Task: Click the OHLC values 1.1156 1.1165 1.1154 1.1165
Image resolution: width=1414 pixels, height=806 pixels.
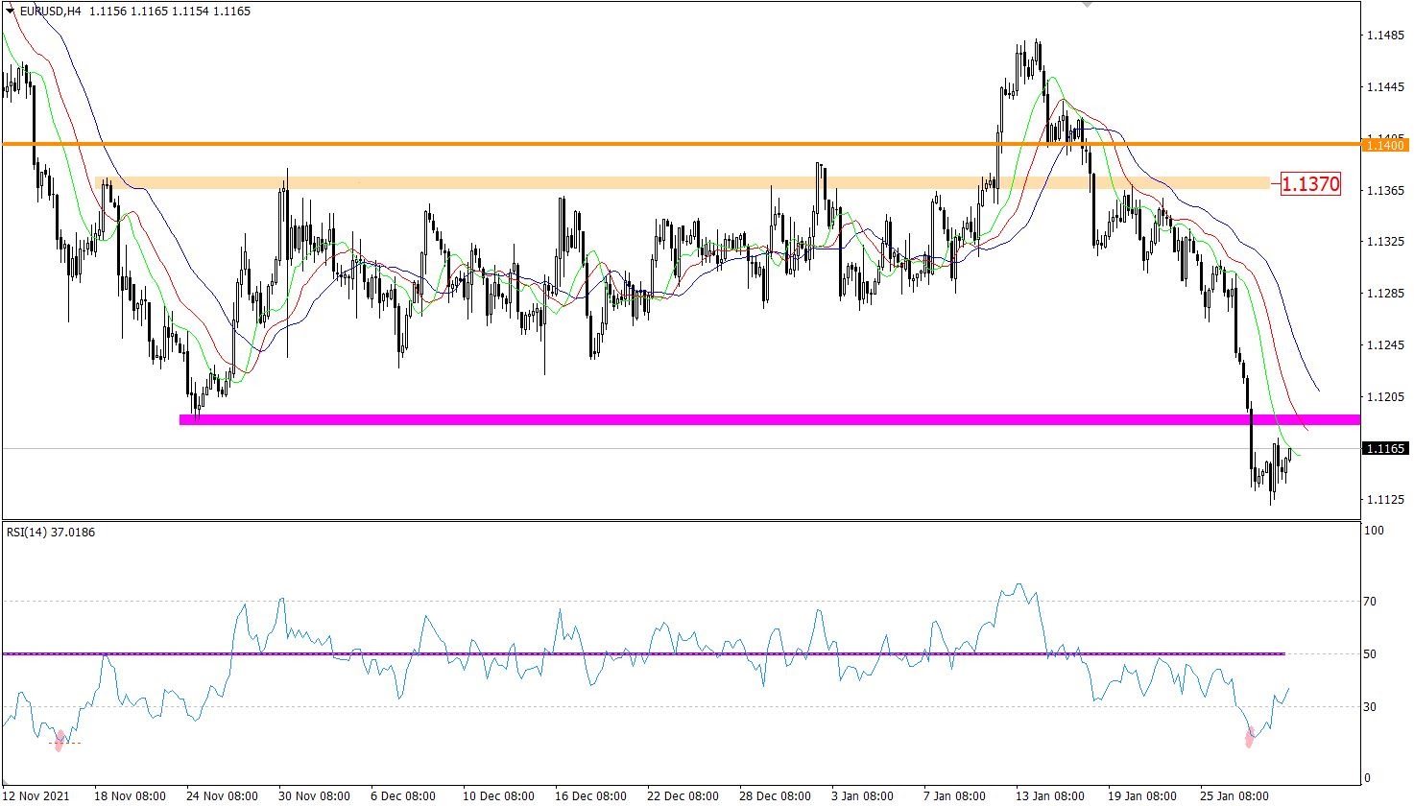Action: pyautogui.click(x=169, y=12)
